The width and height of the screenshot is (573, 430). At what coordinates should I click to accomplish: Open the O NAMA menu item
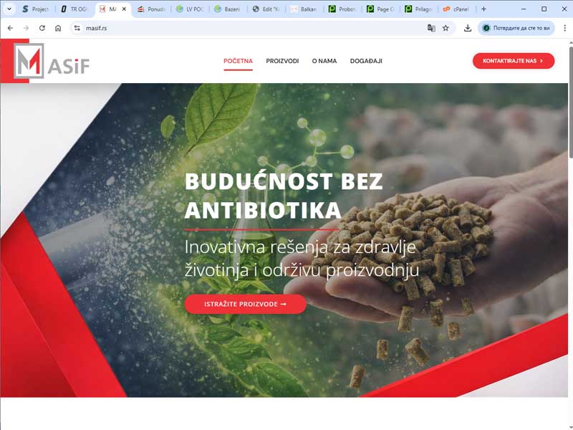(324, 61)
